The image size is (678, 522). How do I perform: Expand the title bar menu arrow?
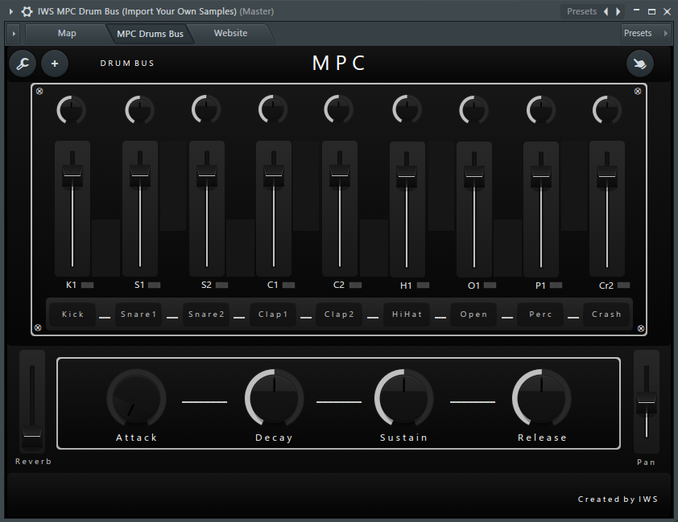click(x=10, y=11)
